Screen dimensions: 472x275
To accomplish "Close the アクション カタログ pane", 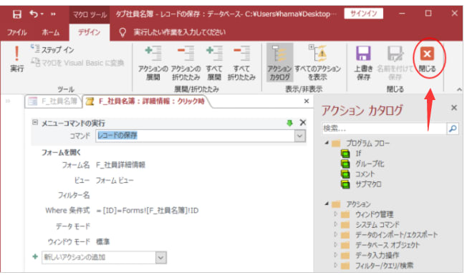I will point(454,108).
